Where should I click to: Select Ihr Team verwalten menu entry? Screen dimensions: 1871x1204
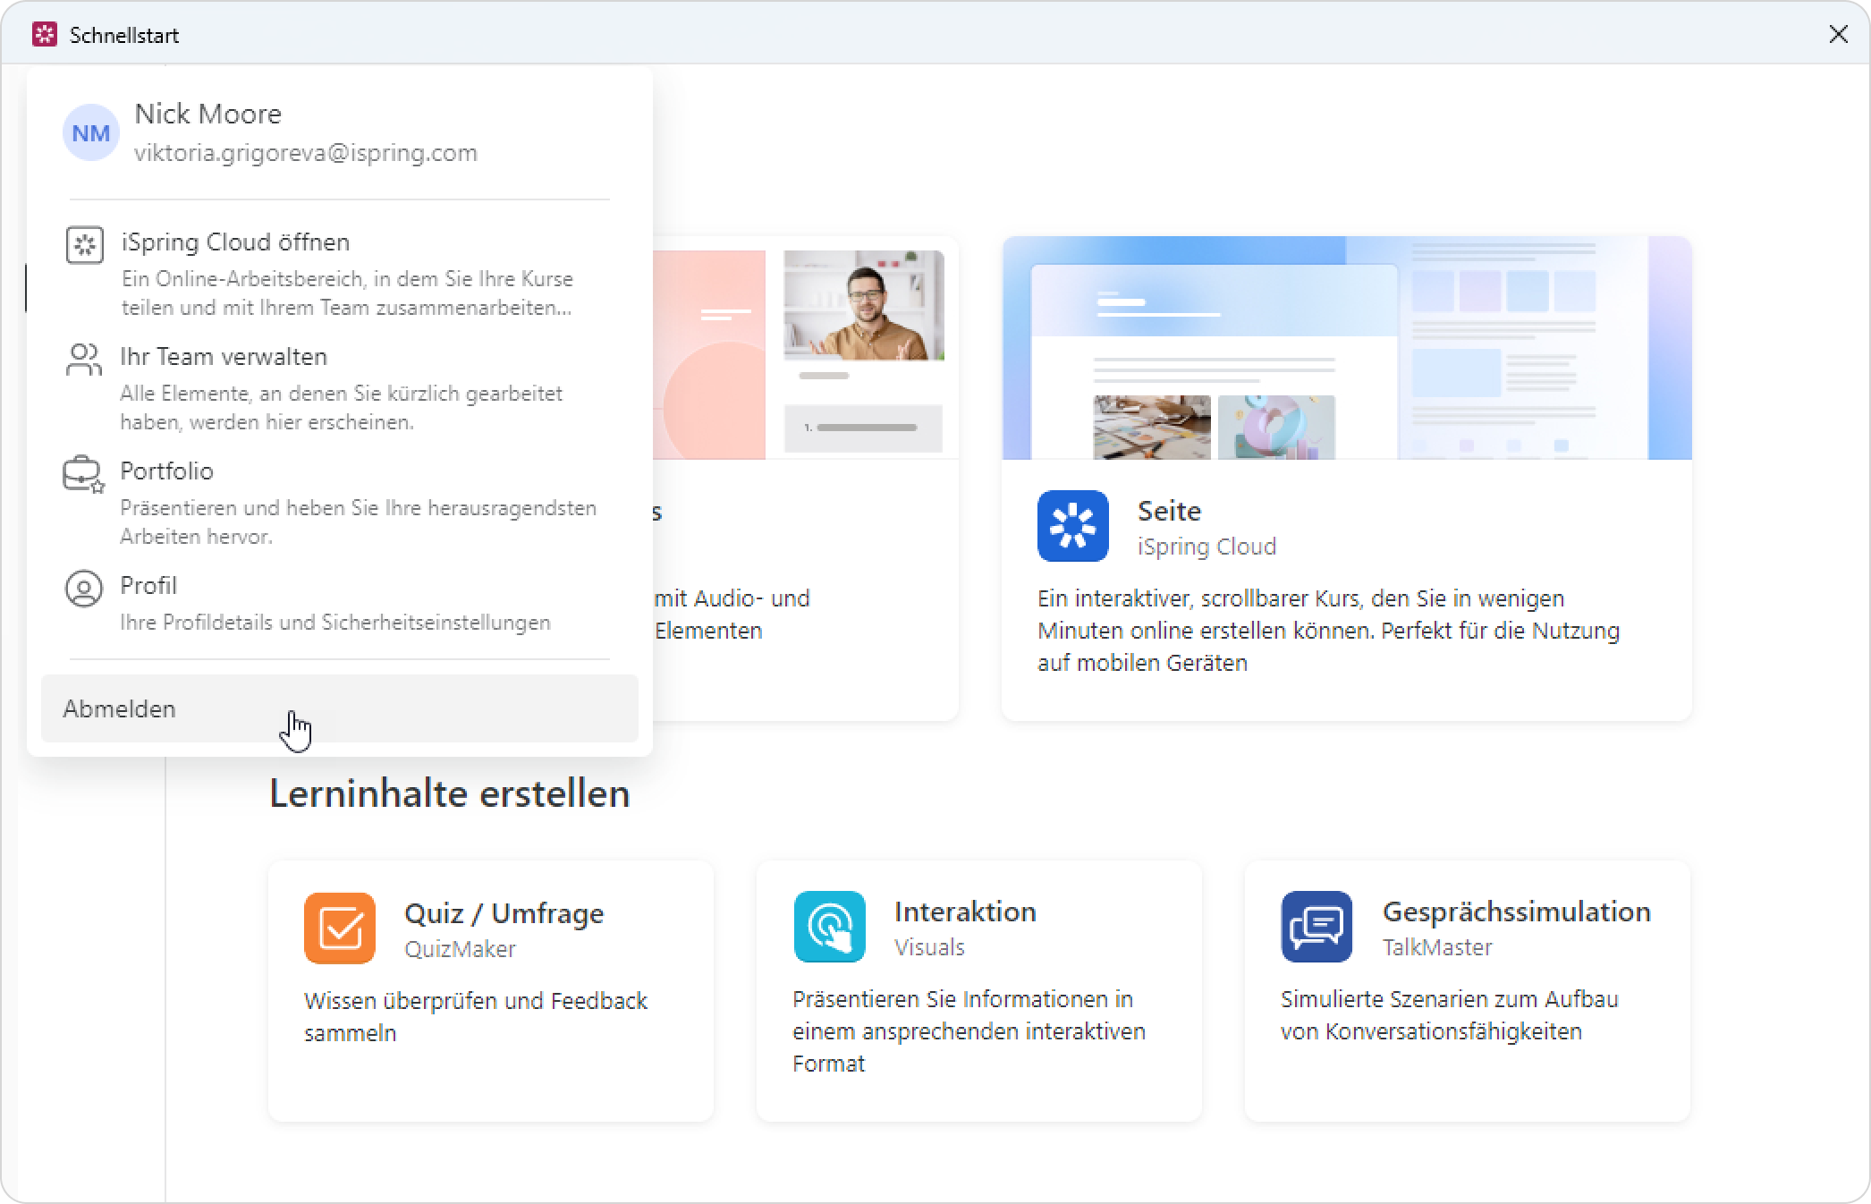(340, 386)
